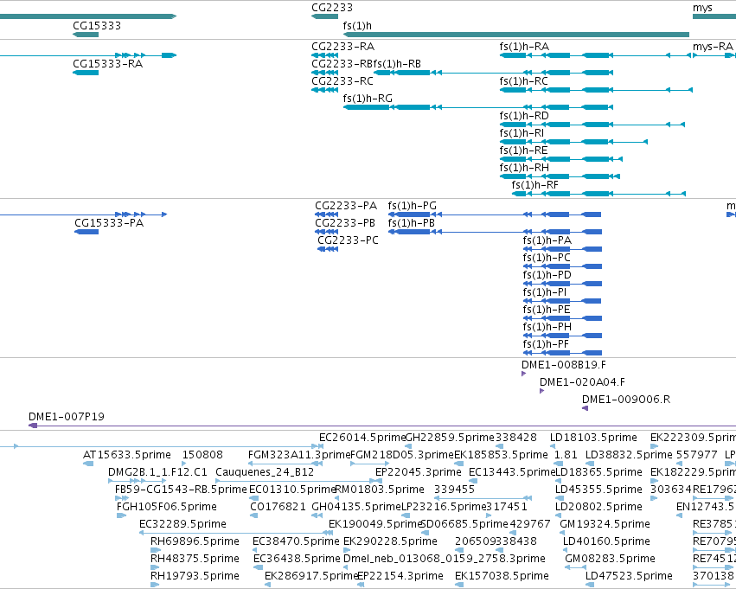Select EST LD45355.5prime

598,490
